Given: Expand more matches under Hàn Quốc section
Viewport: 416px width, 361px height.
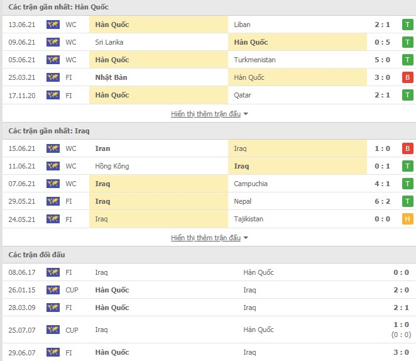Looking at the screenshot, I should tap(206, 114).
